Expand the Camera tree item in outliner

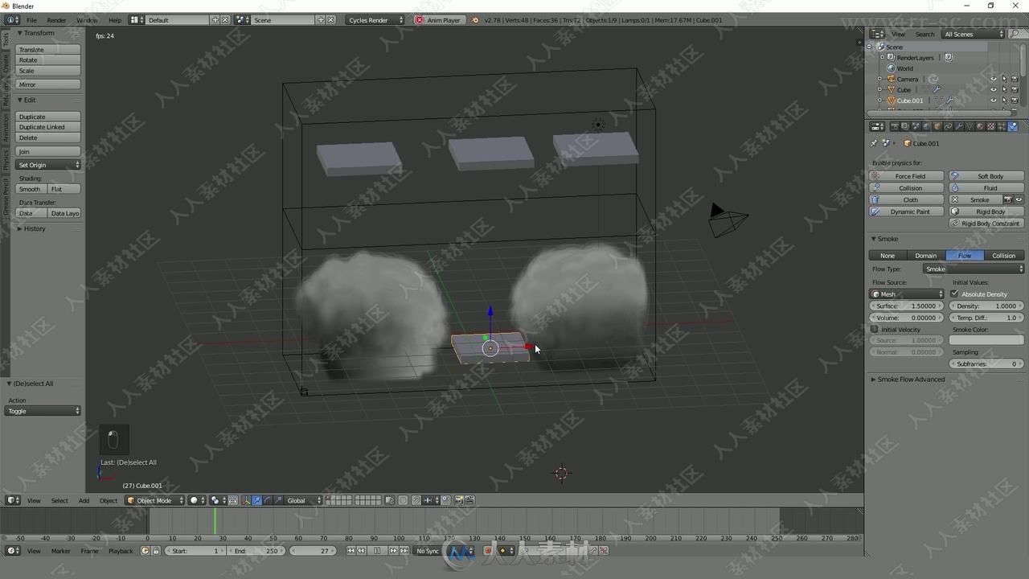879,79
